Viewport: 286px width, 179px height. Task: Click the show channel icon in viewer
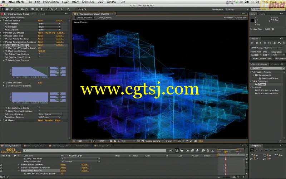point(119,141)
